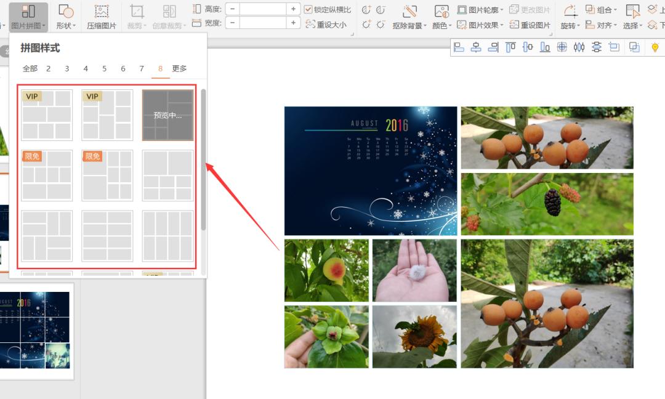Click the align left icon in floating toolbar

pyautogui.click(x=459, y=47)
